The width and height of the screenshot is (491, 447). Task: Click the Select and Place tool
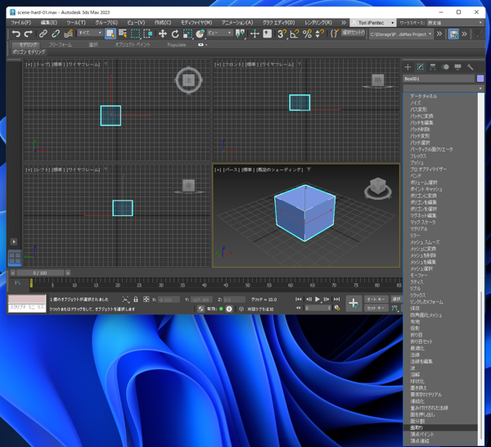(x=200, y=34)
